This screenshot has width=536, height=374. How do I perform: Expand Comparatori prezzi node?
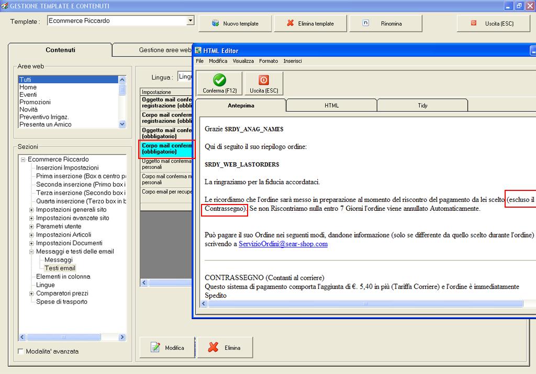pos(31,294)
